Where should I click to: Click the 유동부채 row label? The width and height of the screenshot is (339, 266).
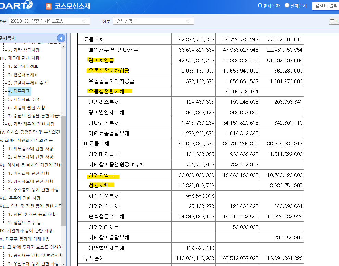pos(94,40)
